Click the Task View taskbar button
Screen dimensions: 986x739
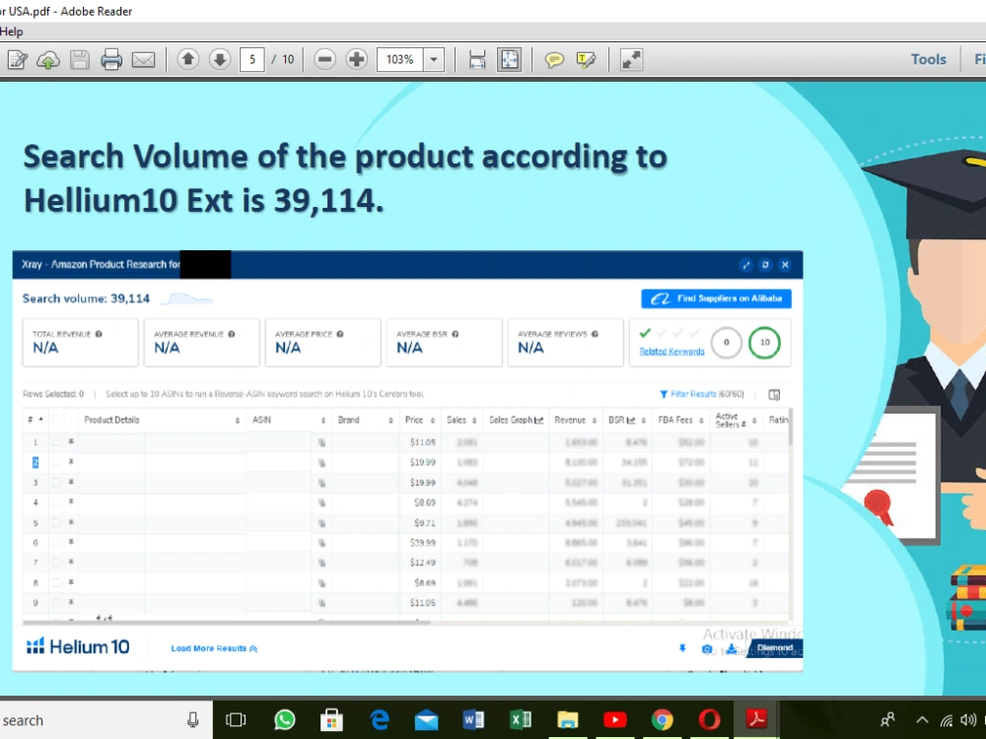pos(236,719)
